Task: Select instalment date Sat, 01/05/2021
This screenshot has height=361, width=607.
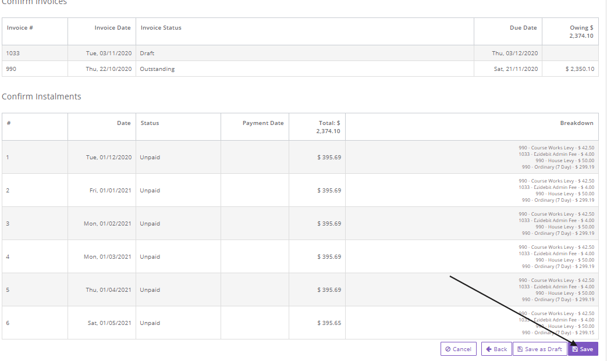Action: tap(109, 323)
